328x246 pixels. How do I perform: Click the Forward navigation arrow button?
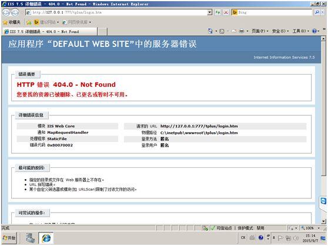(x=15, y=12)
